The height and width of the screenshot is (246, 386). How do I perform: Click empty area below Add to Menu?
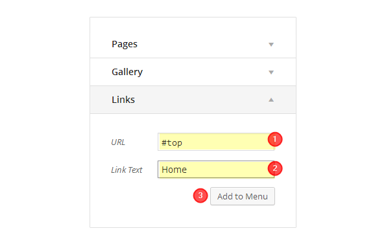pyautogui.click(x=193, y=216)
